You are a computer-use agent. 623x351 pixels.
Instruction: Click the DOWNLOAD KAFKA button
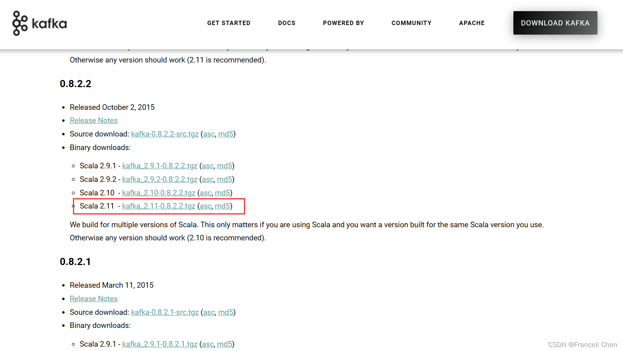click(555, 23)
